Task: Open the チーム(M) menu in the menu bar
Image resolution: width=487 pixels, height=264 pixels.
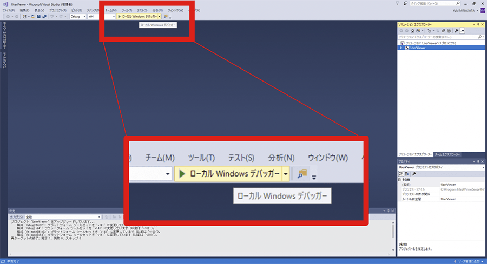Action: (x=111, y=10)
